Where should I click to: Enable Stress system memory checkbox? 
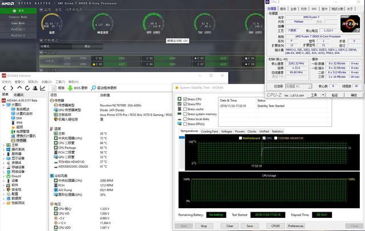click(185, 114)
